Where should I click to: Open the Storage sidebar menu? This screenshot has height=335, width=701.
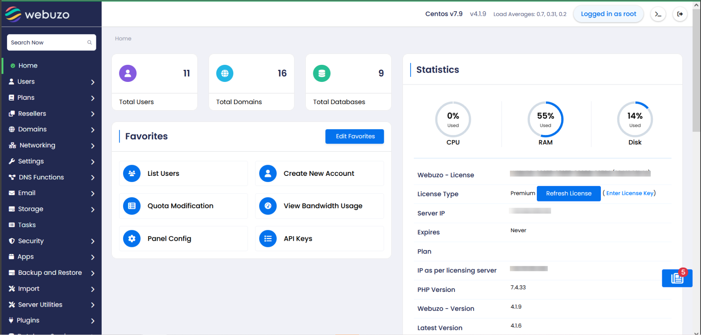(52, 209)
